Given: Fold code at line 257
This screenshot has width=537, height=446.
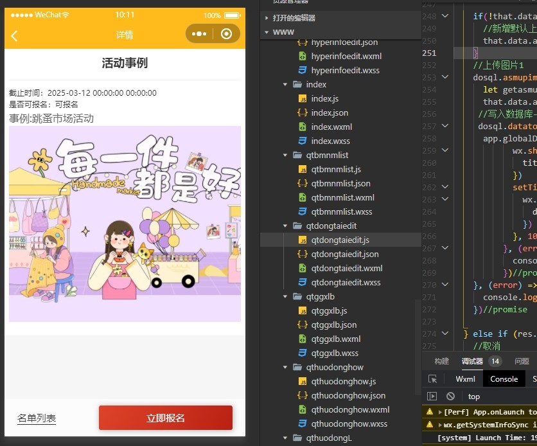Looking at the screenshot, I should 445,126.
